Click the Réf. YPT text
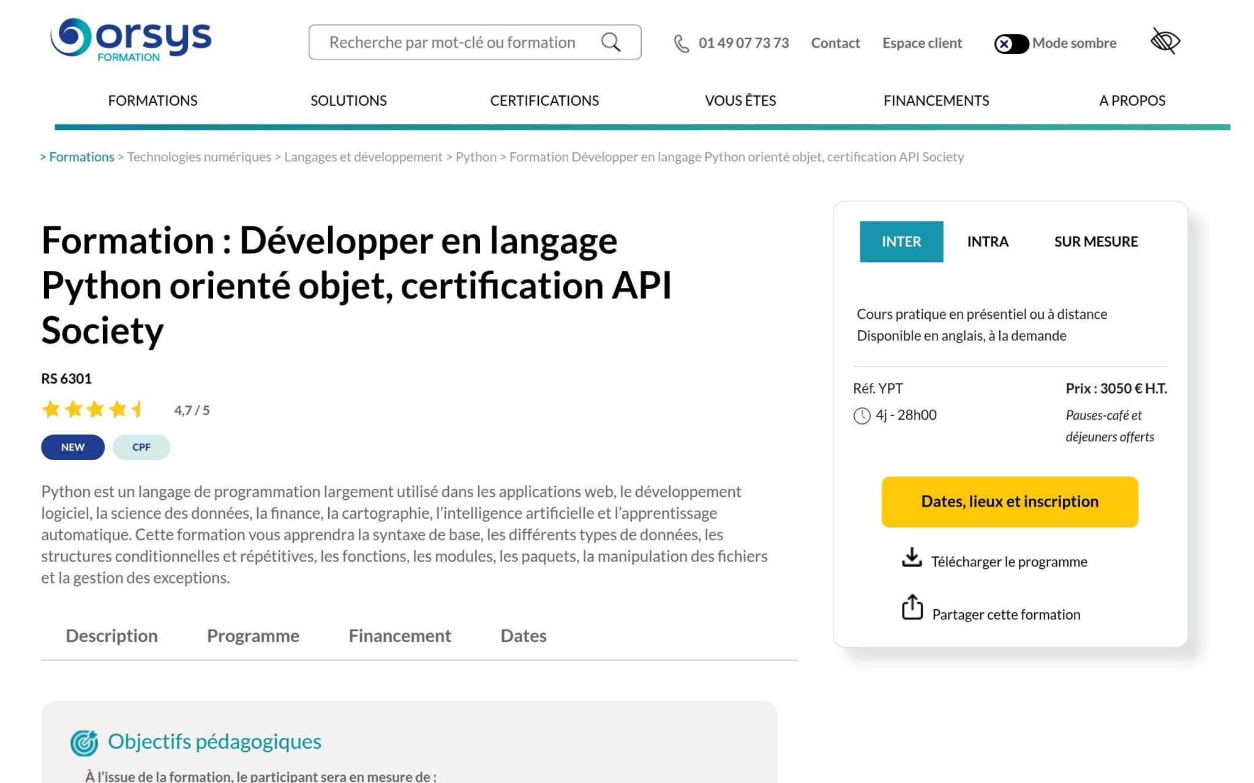Screen dimensions: 1254x783 pos(878,388)
